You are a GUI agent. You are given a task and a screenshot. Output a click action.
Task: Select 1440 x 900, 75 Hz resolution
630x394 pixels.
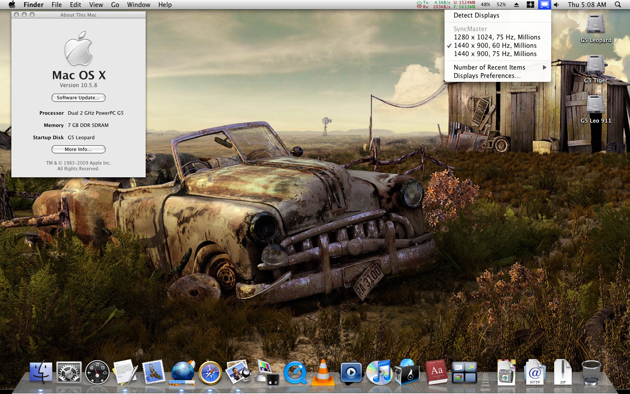[x=497, y=54]
